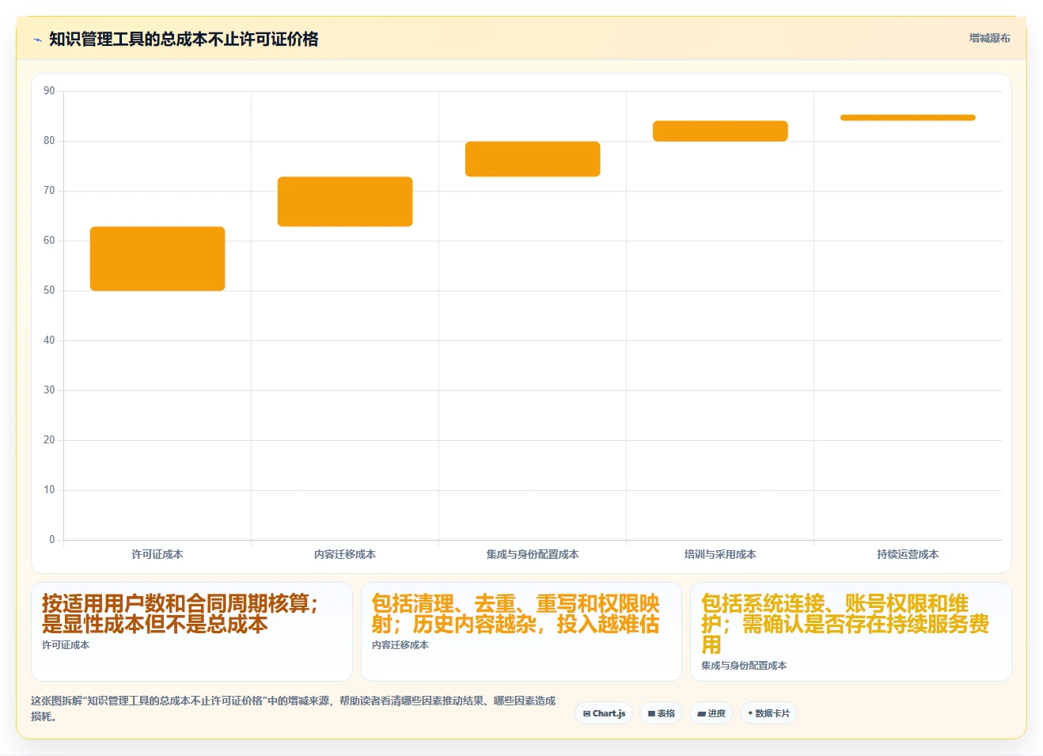The height and width of the screenshot is (756, 1043).
Task: Click the 许可证成本 caption in first card
Action: 66,645
